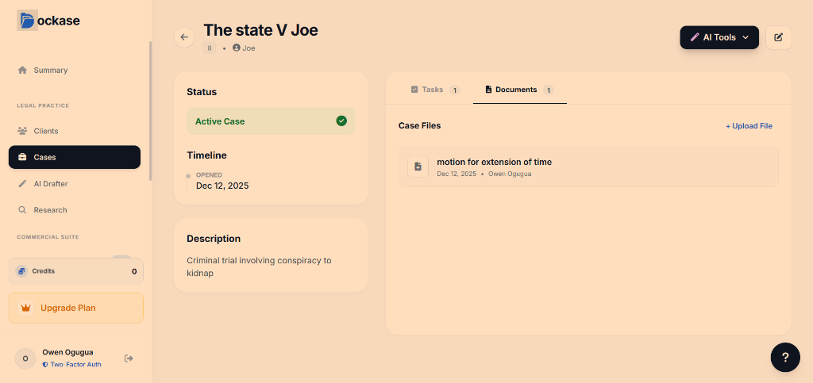813x383 pixels.
Task: Expand the AI Tools dropdown
Action: click(719, 37)
